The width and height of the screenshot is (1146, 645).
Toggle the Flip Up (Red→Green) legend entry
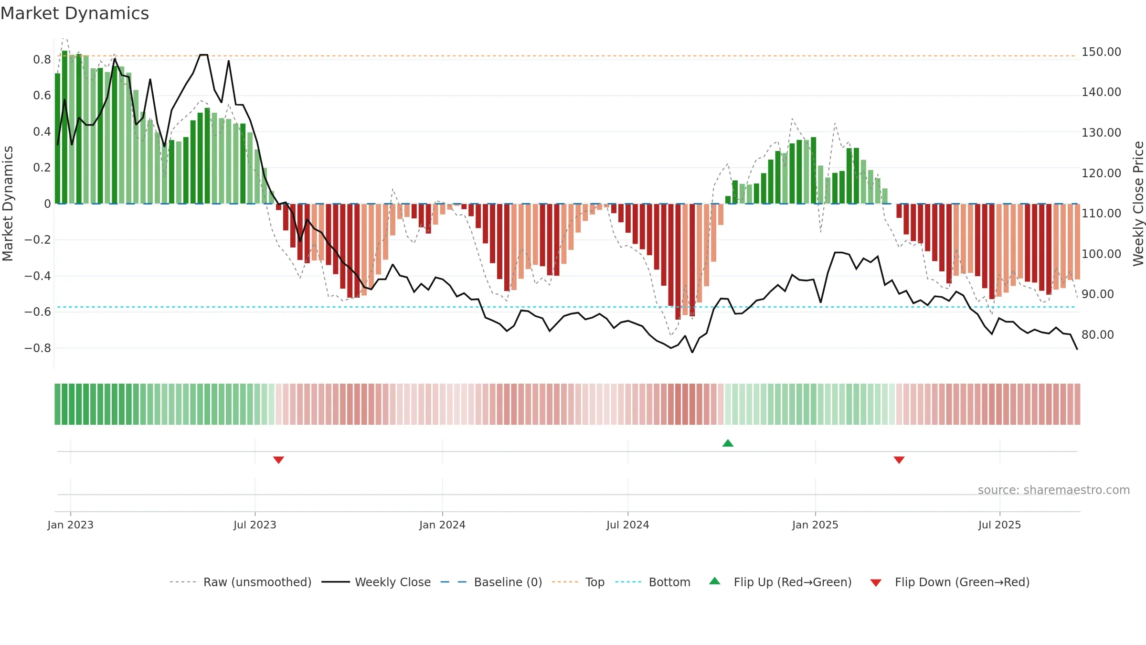[x=780, y=582]
